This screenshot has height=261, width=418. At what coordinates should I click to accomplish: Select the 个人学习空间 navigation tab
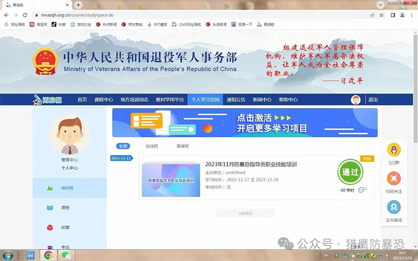click(x=205, y=100)
